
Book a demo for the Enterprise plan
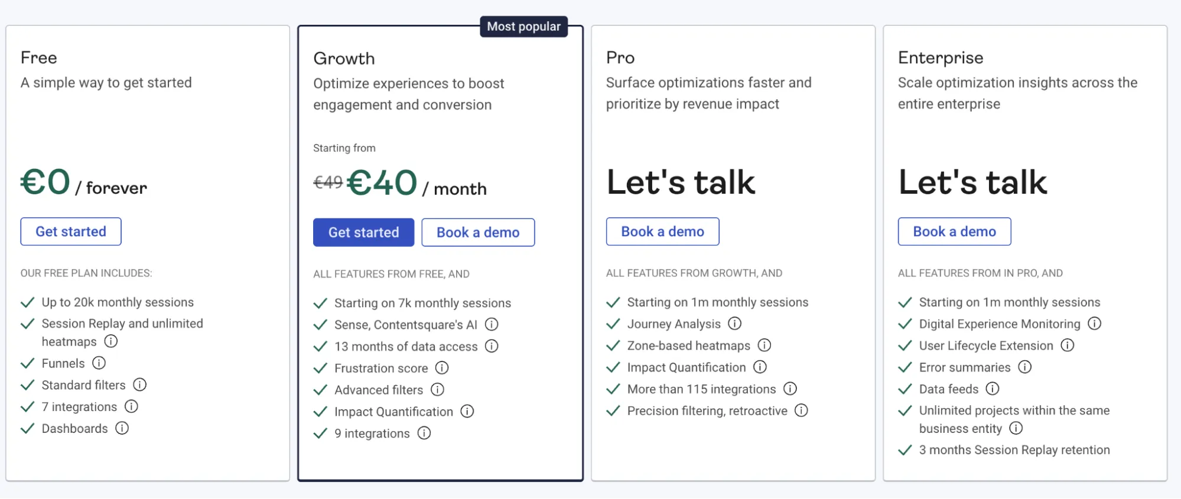[954, 231]
